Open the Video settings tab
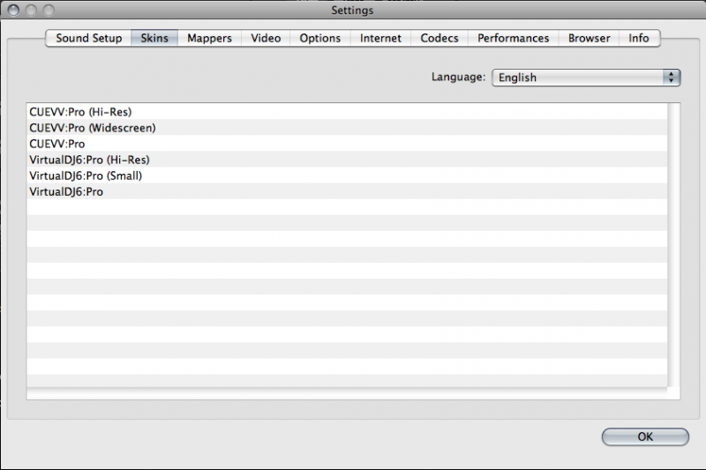The height and width of the screenshot is (470, 706). click(266, 38)
